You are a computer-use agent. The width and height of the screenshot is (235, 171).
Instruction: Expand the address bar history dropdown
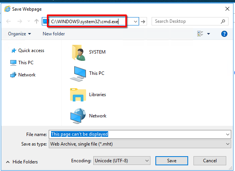click(136, 22)
